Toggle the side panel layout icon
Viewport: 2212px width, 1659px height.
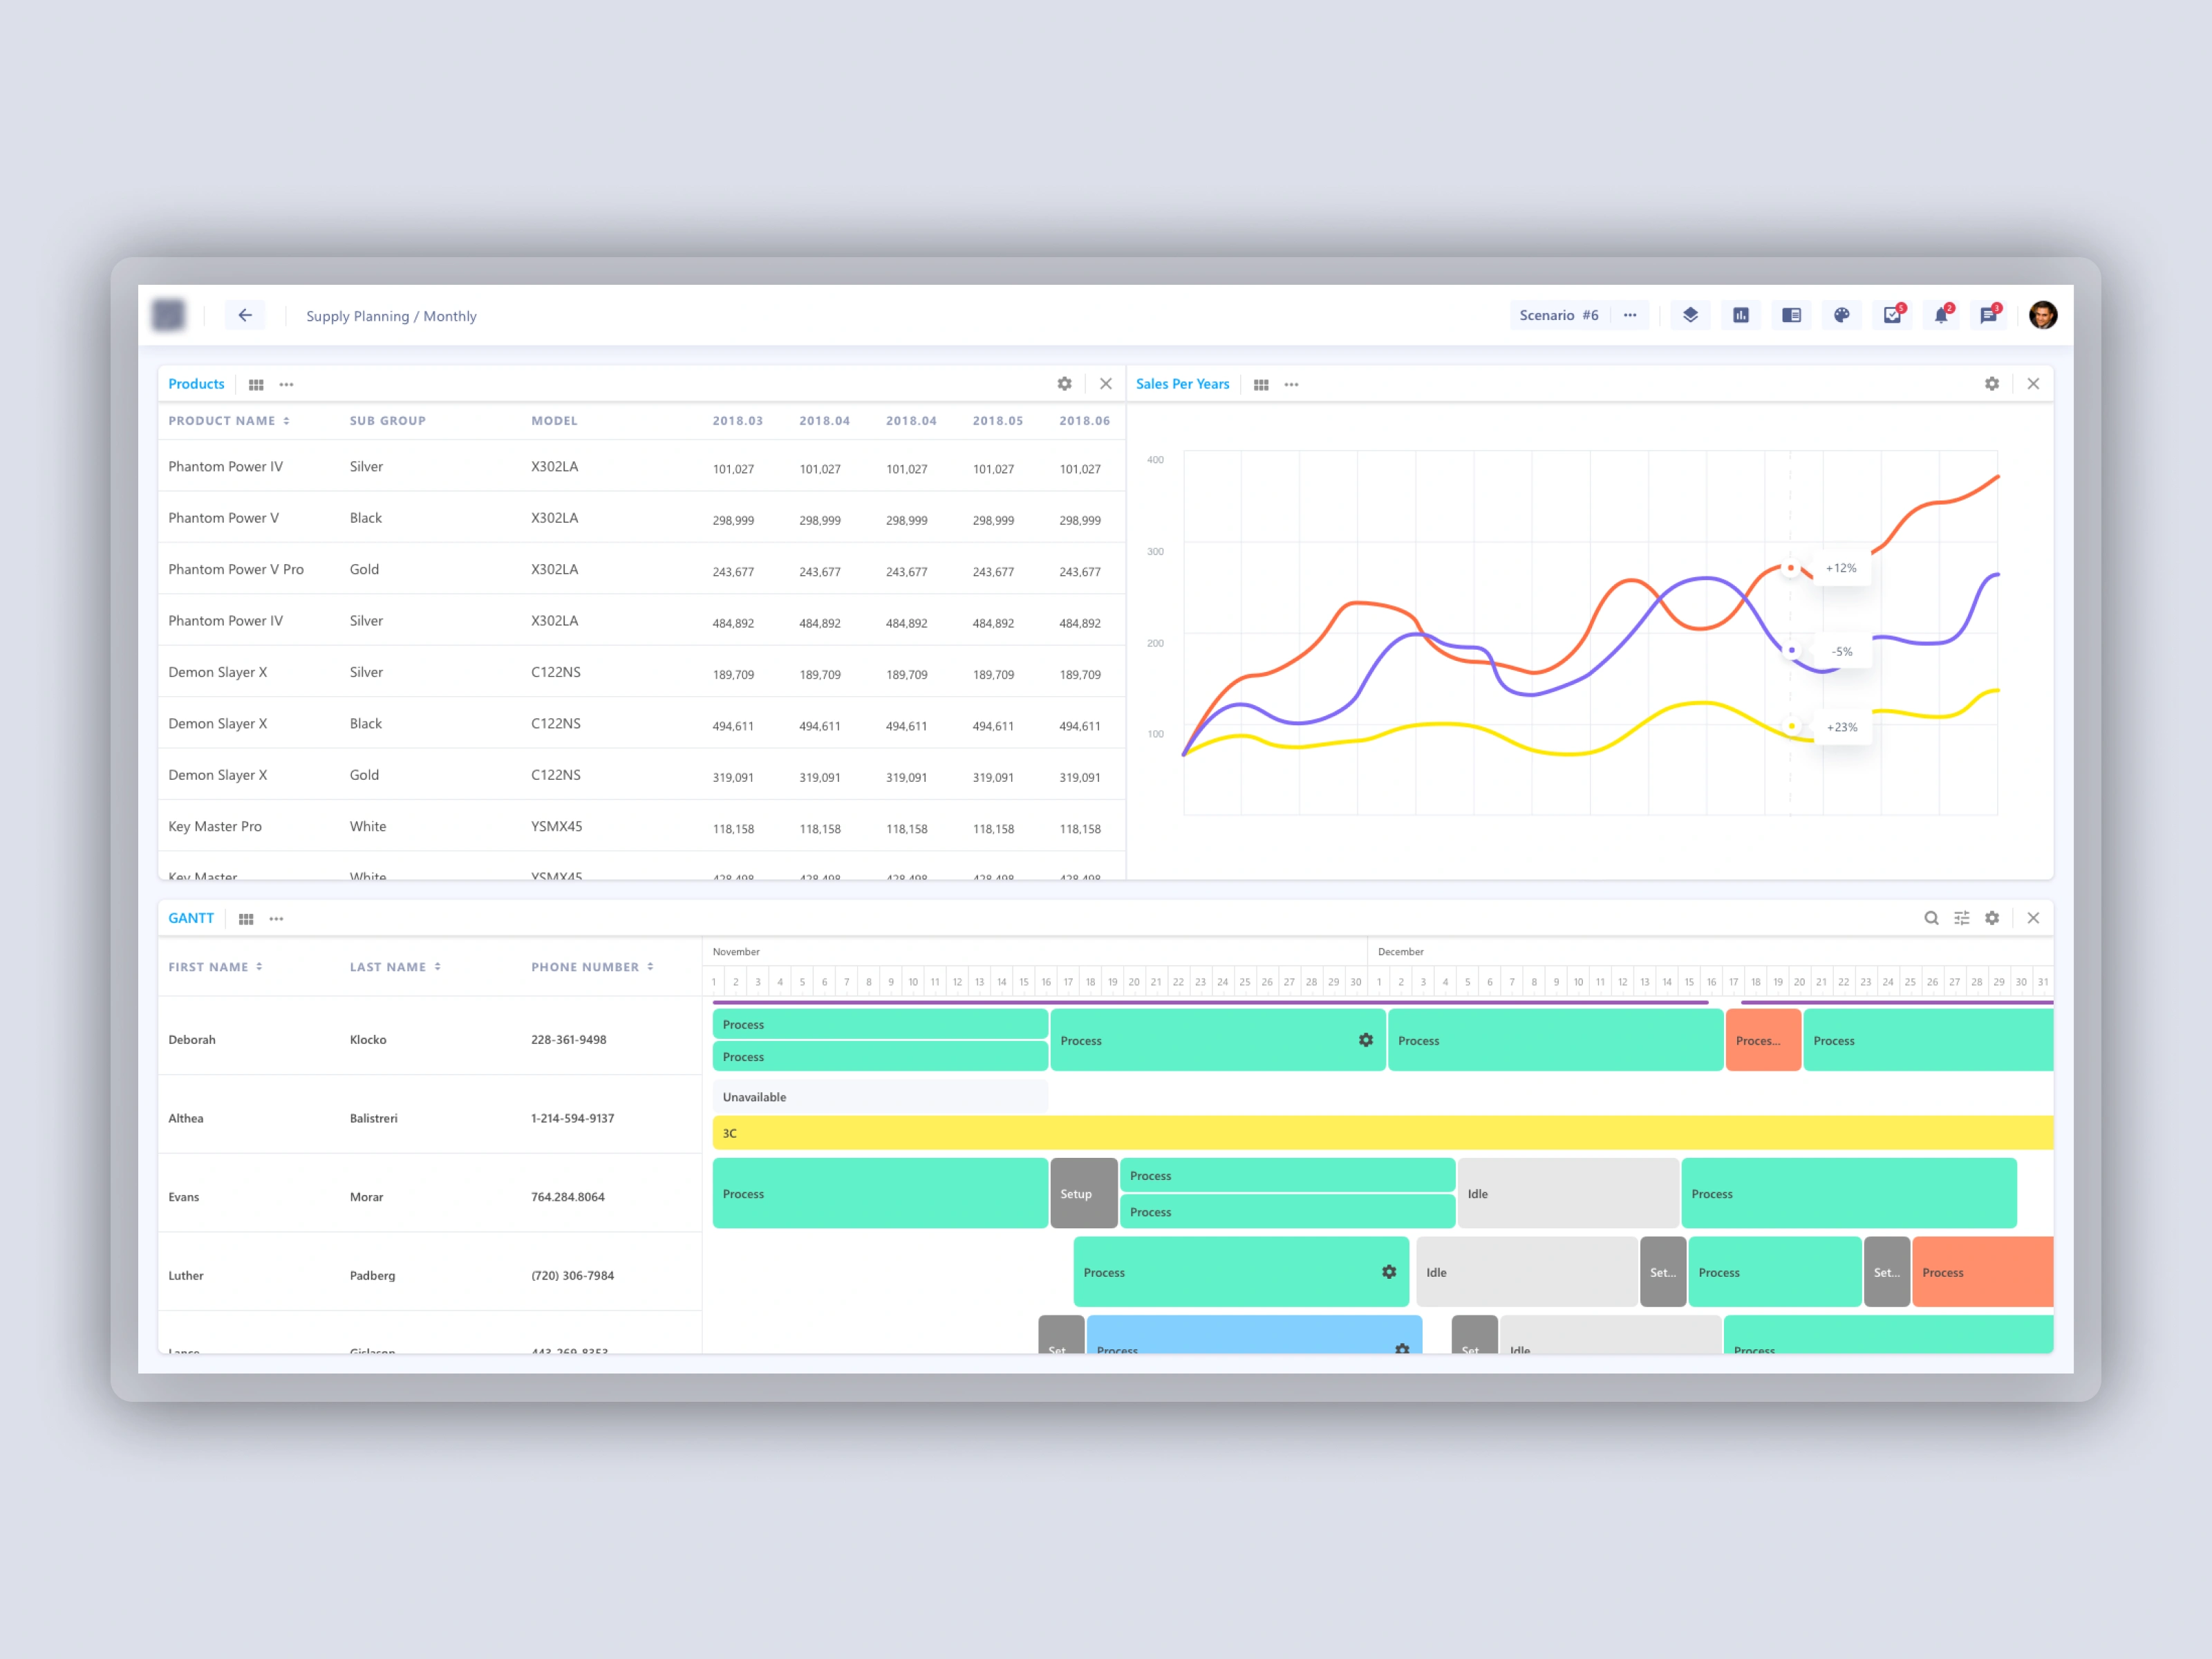coord(1791,315)
